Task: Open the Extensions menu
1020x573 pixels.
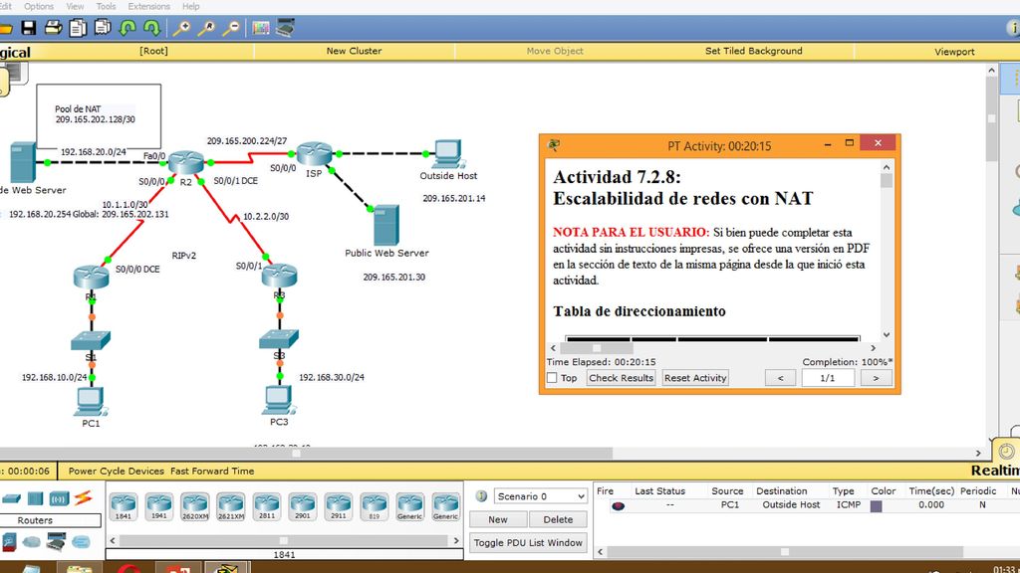Action: [149, 7]
